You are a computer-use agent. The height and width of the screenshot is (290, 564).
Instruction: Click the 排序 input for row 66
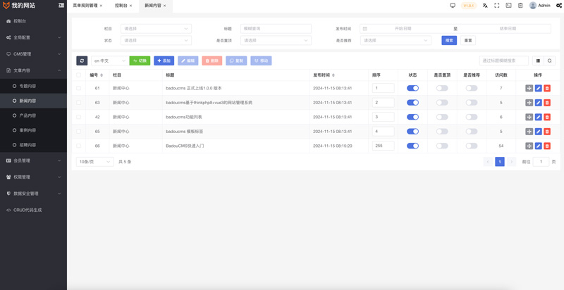tap(383, 146)
